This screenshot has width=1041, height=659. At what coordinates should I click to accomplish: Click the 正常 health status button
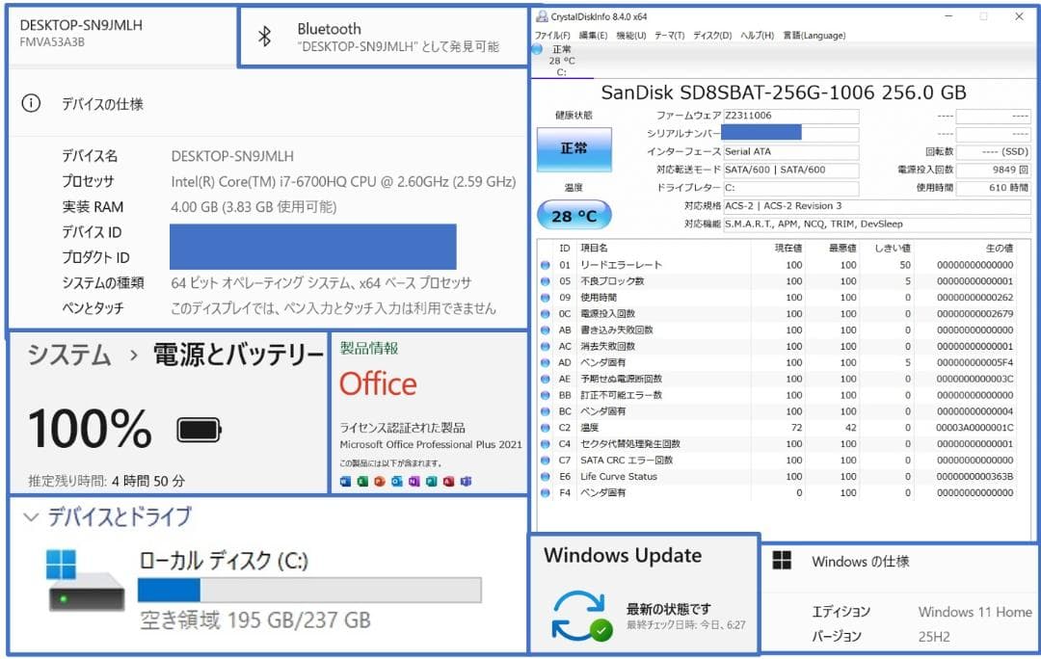574,150
